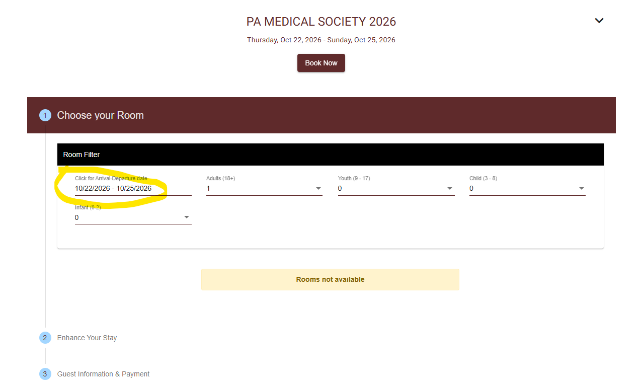Click the step 1 circle icon
Image resolution: width=642 pixels, height=387 pixels.
pos(45,115)
